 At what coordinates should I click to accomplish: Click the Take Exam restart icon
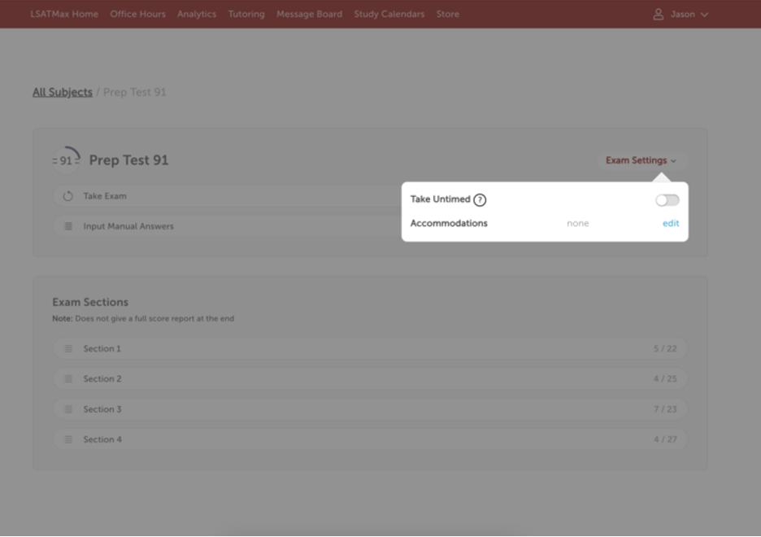click(68, 196)
